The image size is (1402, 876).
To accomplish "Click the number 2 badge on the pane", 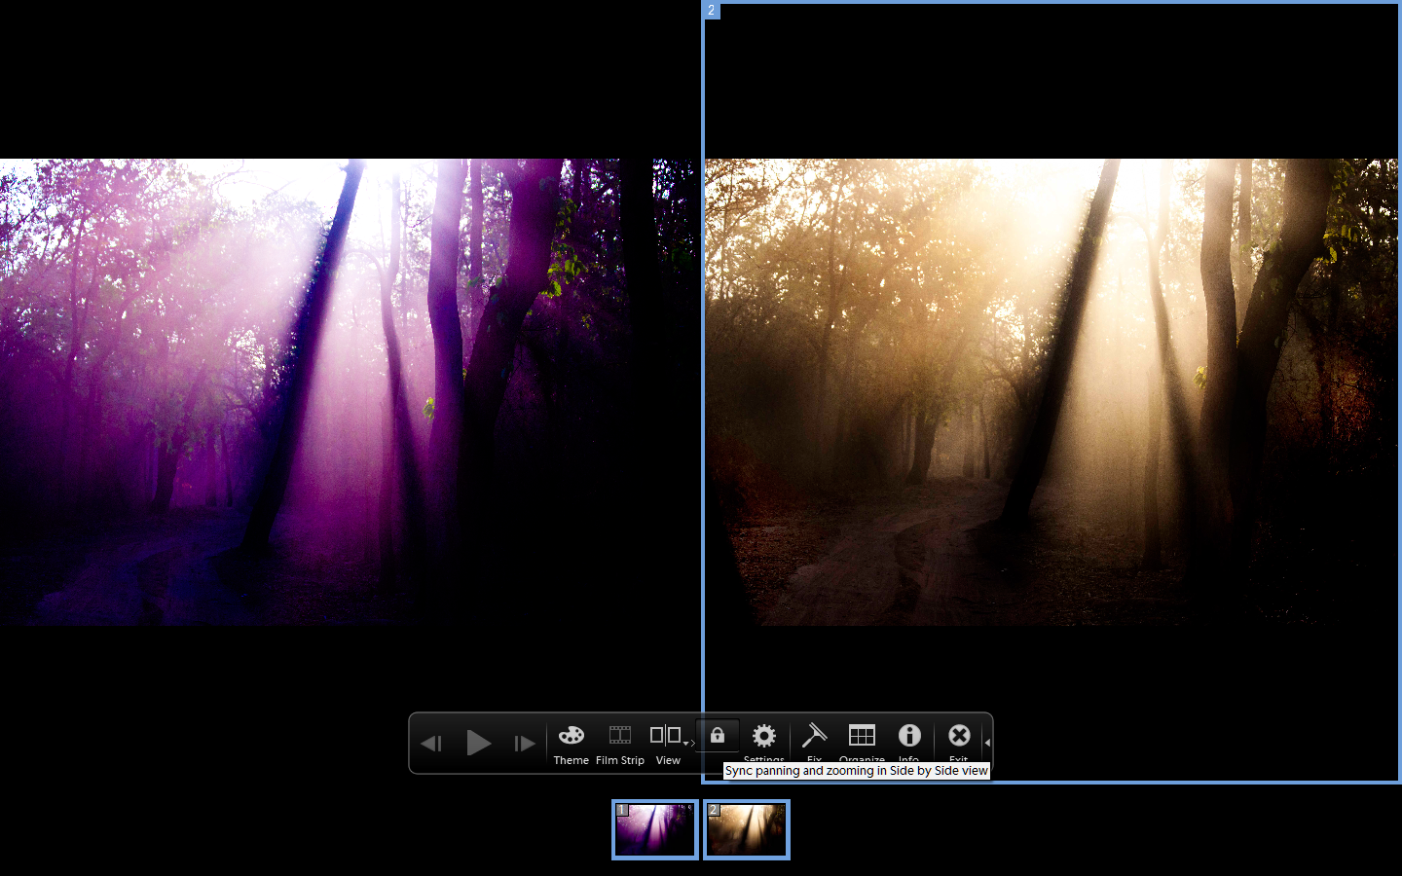I will [710, 11].
